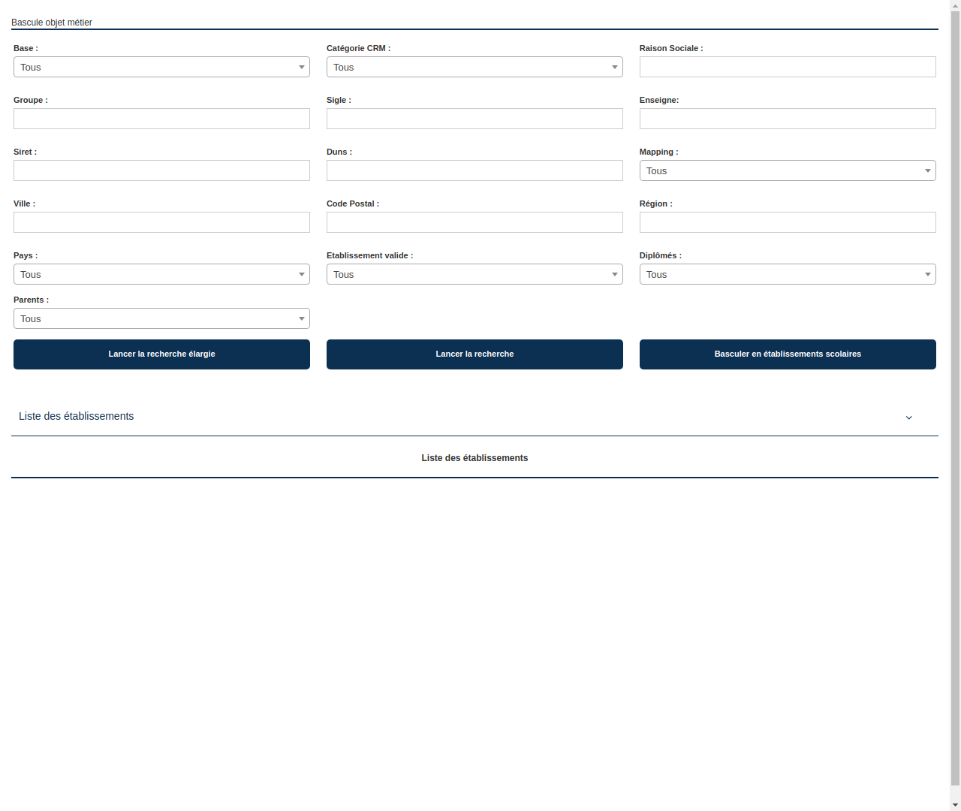The height and width of the screenshot is (811, 961).
Task: Open the Etablissement valide dropdown
Action: pyautogui.click(x=474, y=274)
